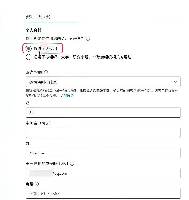Image resolution: width=189 pixels, height=200 pixels.
Task: Focus the email field ending in qq.com
Action: 103,173
